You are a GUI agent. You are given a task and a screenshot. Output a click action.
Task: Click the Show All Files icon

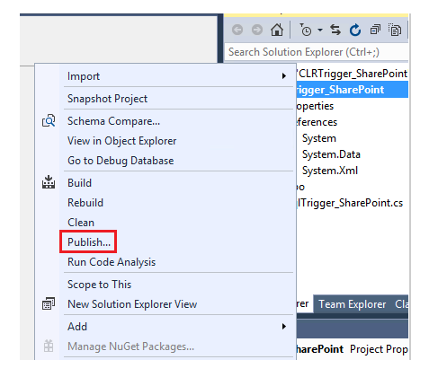[x=395, y=30]
